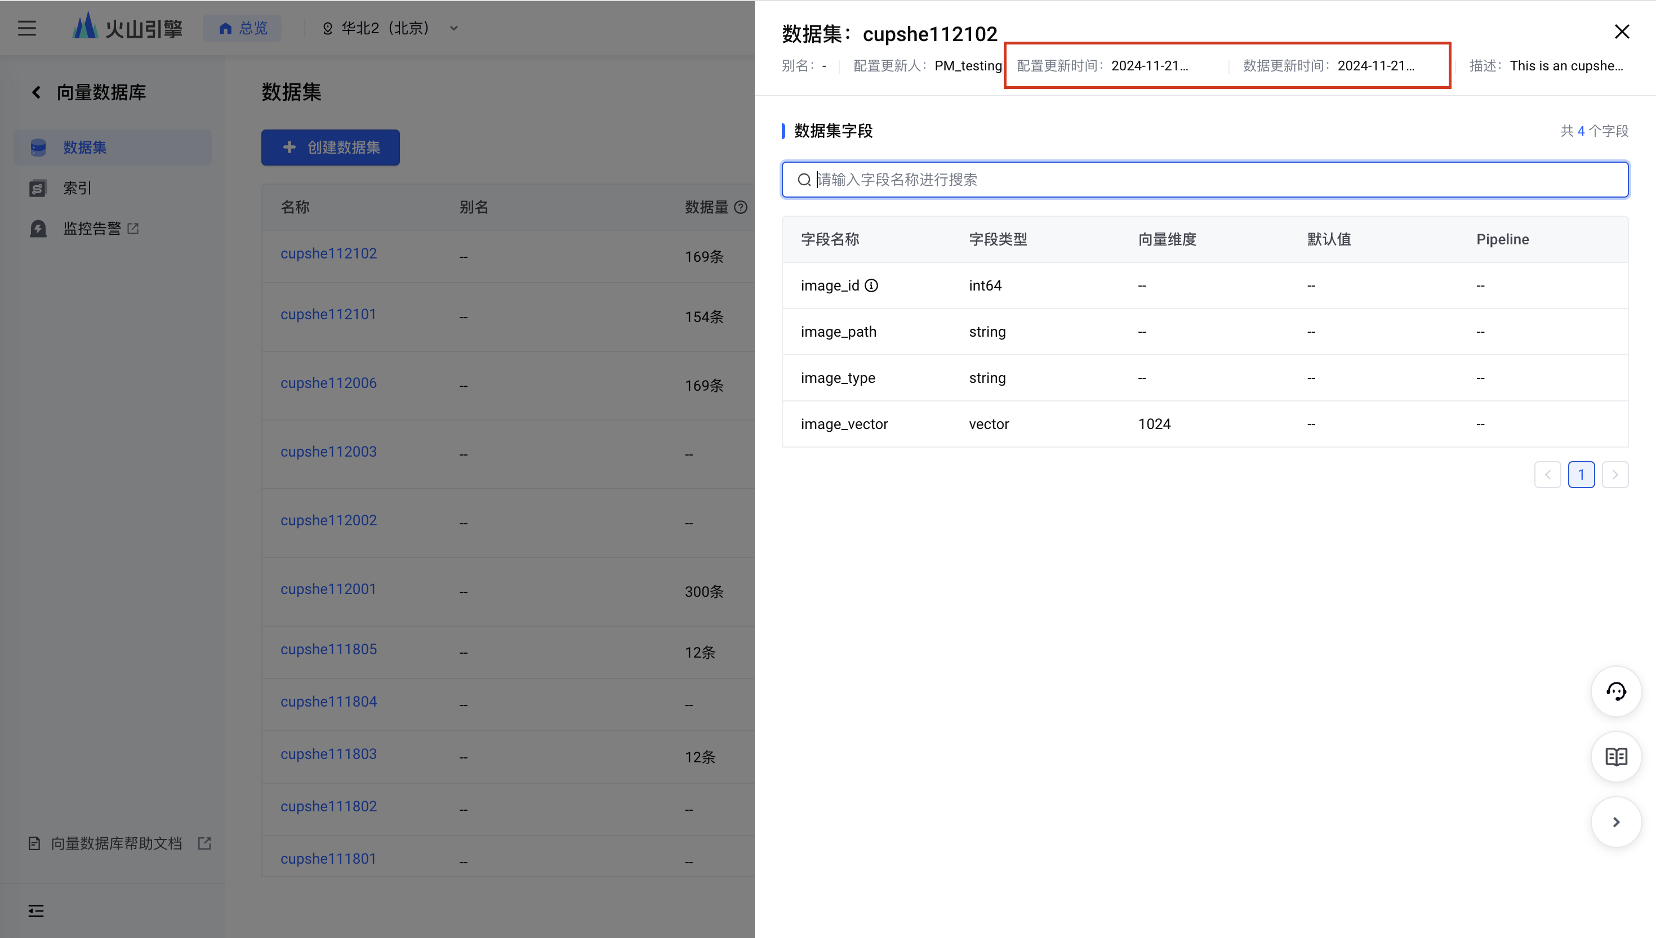Image resolution: width=1656 pixels, height=938 pixels.
Task: Click the 1024 vector dimension value
Action: point(1154,424)
